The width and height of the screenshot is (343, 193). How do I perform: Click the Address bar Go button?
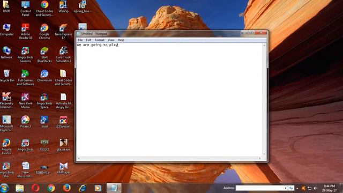click(291, 188)
